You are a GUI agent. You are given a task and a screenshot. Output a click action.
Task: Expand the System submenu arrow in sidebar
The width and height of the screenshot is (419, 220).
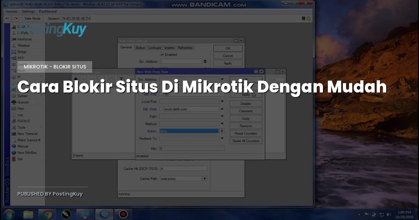point(42,96)
